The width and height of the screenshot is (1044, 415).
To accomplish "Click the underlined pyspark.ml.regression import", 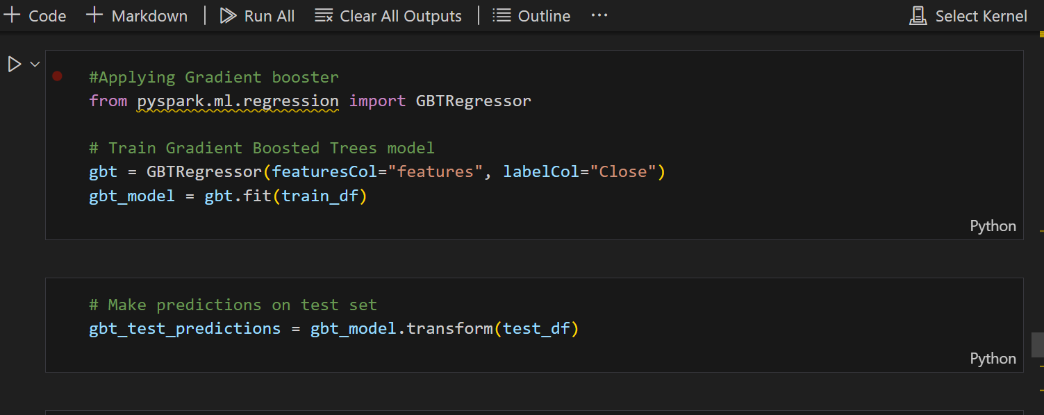I will coord(238,101).
